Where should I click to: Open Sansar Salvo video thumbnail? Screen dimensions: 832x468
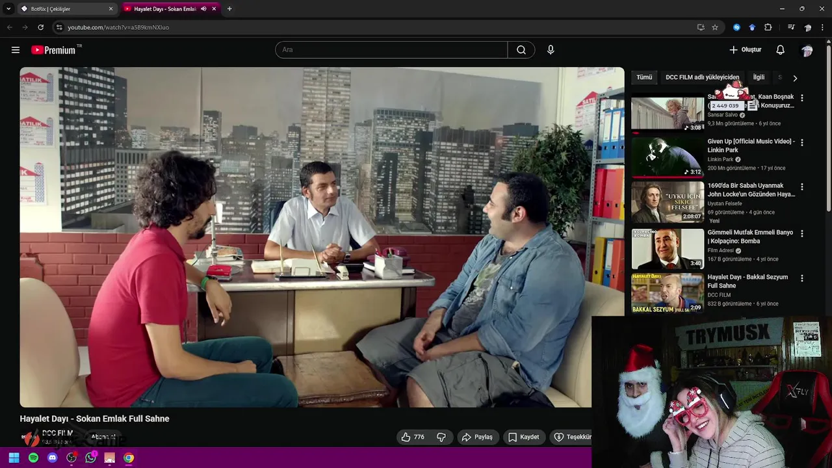[x=668, y=114]
